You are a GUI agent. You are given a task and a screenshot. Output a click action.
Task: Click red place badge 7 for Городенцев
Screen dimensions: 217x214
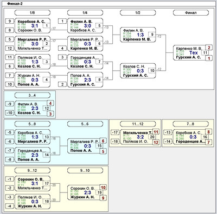(208, 142)
